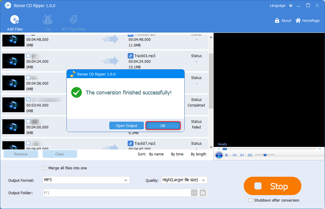Click the conversion arrow of Track03 row
This screenshot has width=325, height=209.
(x=110, y=61)
